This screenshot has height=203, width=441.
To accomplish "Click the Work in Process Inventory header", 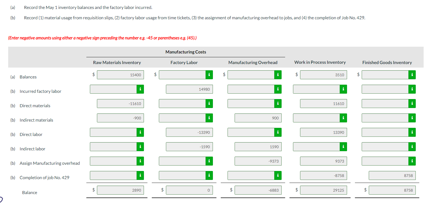I will coord(320,62).
